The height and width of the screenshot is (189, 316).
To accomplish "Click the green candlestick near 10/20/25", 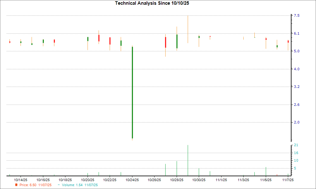I will 88,38.
